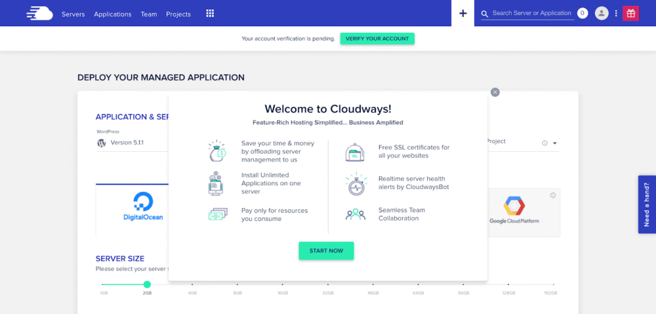Click the pink gift box icon

[630, 13]
